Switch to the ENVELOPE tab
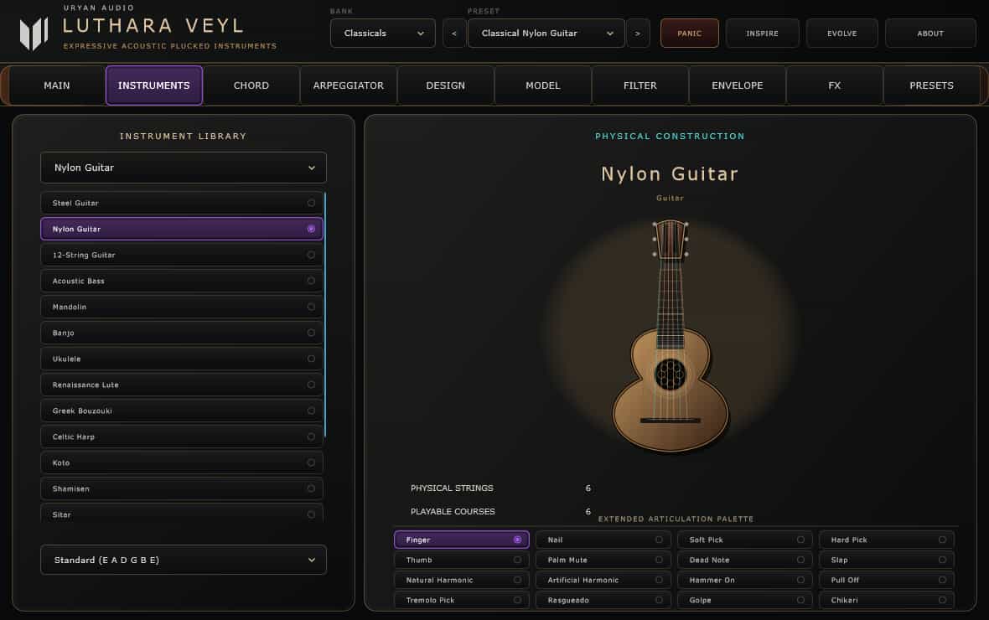The image size is (989, 620). click(737, 85)
